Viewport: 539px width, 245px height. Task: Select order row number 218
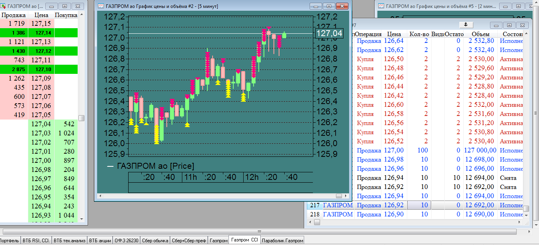pos(314,214)
